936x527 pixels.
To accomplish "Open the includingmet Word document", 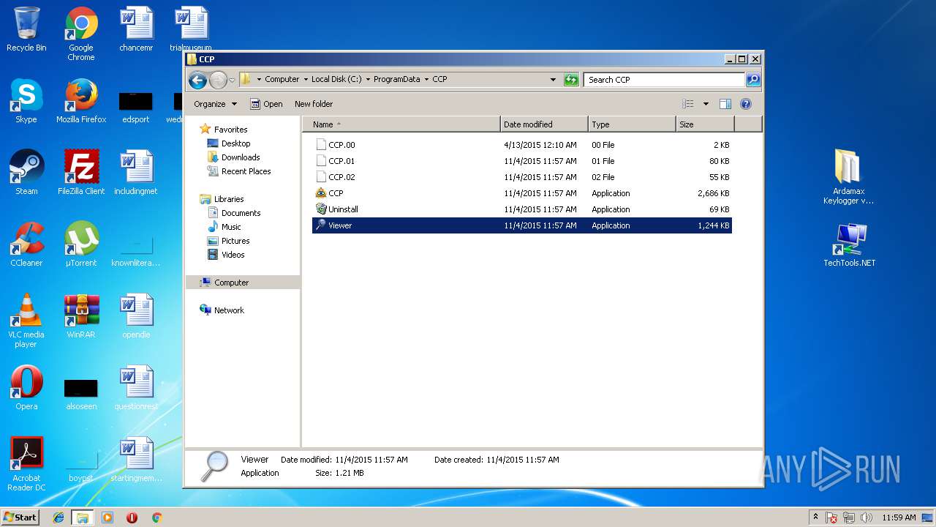I will pyautogui.click(x=136, y=173).
